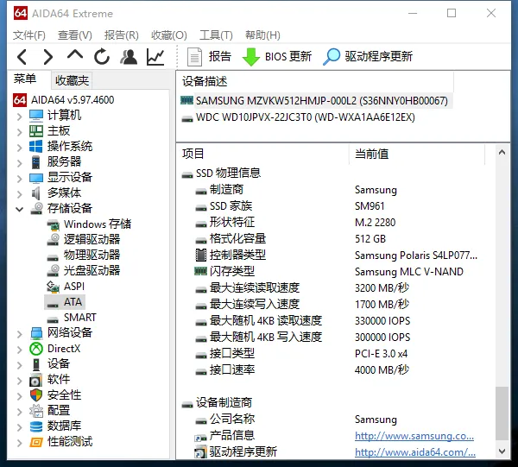Select the 闪存类型 row

[x=329, y=271]
